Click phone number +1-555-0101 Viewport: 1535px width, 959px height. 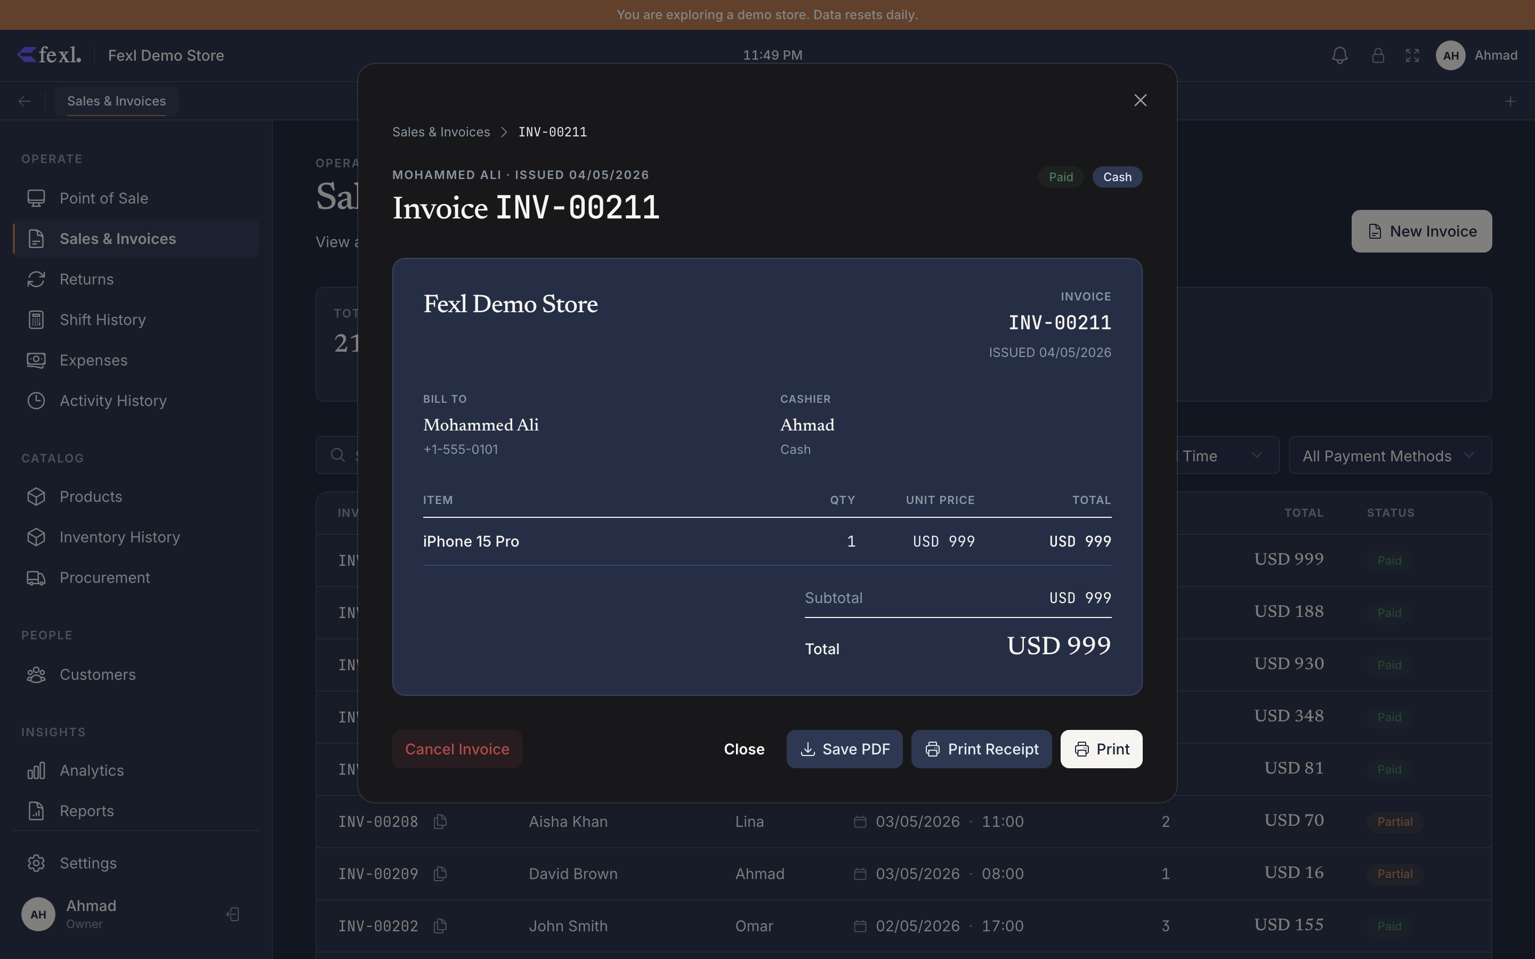click(461, 450)
